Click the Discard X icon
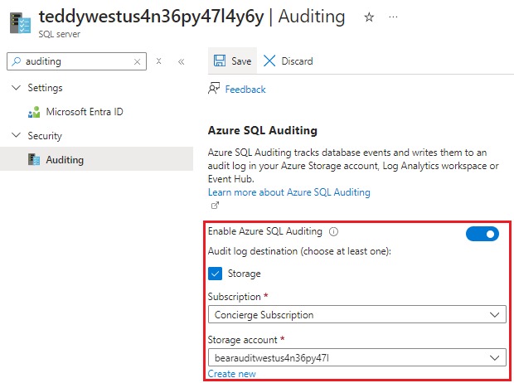514x383 pixels. (x=269, y=61)
